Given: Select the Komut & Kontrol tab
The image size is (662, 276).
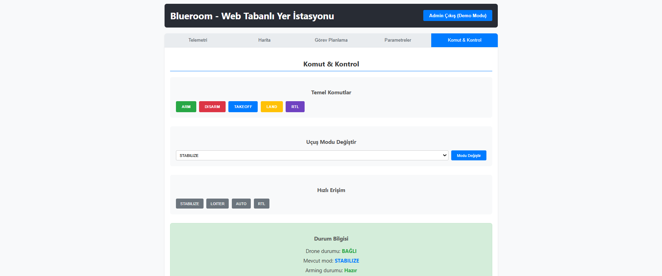Looking at the screenshot, I should [x=464, y=40].
